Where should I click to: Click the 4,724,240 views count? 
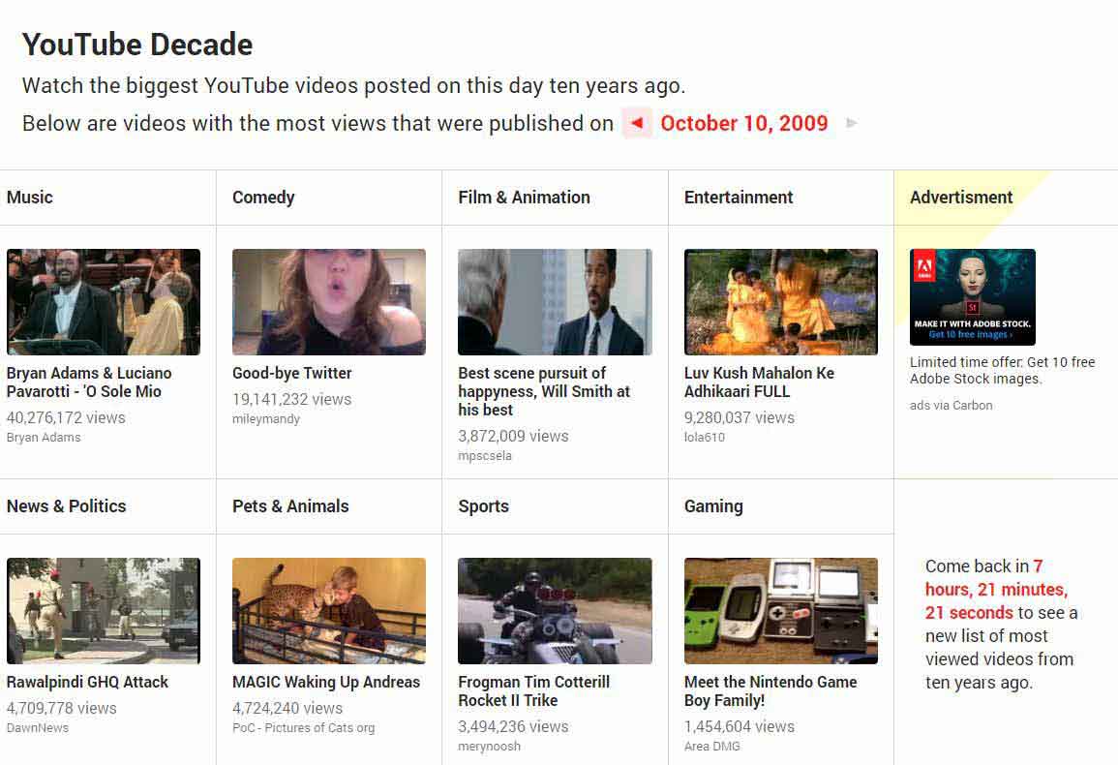tap(287, 708)
